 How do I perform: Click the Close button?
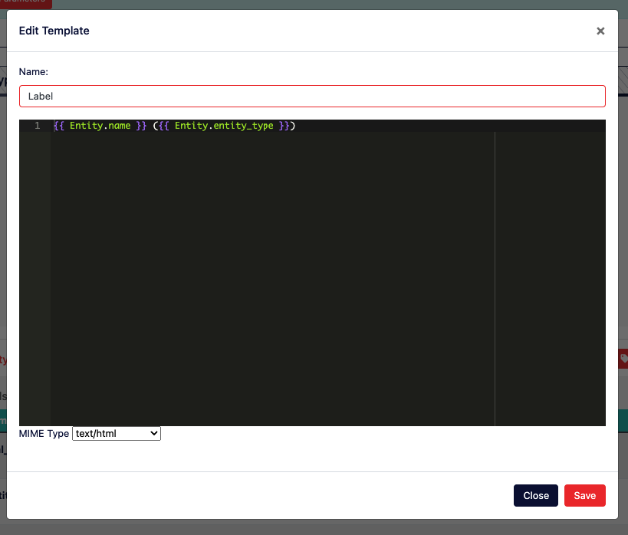coord(535,495)
